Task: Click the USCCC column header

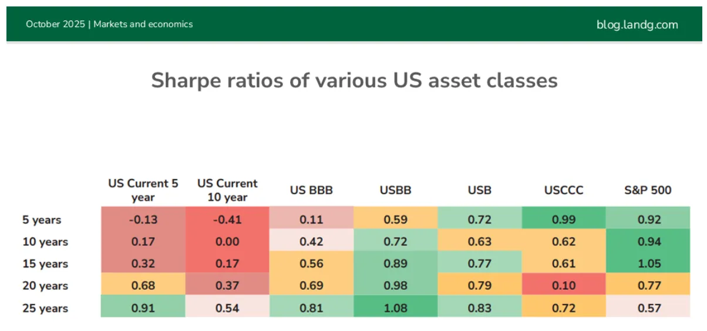Action: tap(564, 190)
